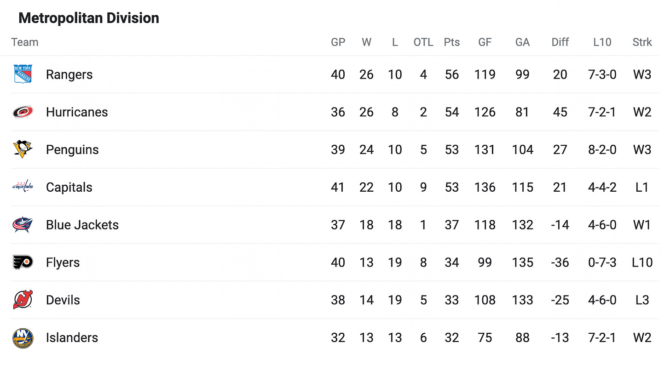This screenshot has width=670, height=365.
Task: Click the Carolina Hurricanes logo
Action: [23, 112]
